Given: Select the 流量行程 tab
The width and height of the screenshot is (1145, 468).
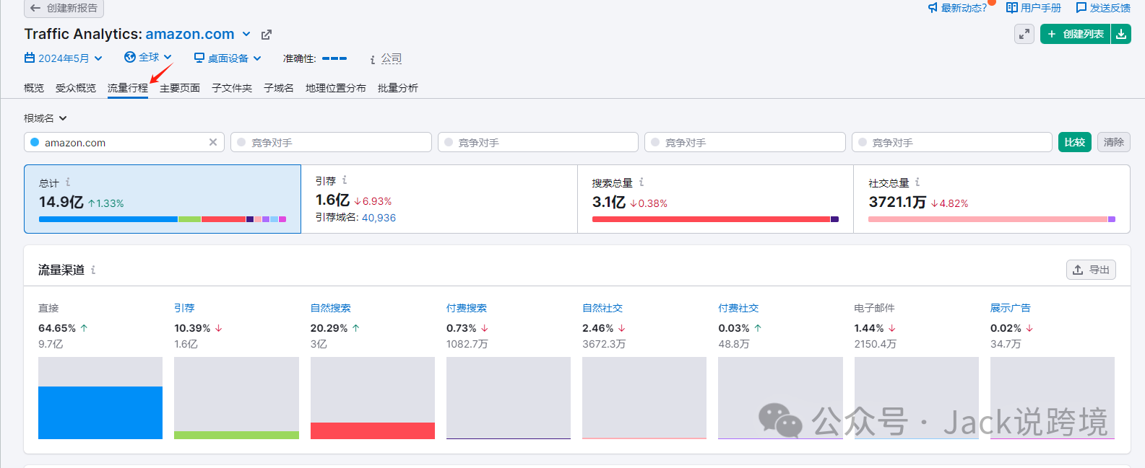Looking at the screenshot, I should click(x=128, y=88).
